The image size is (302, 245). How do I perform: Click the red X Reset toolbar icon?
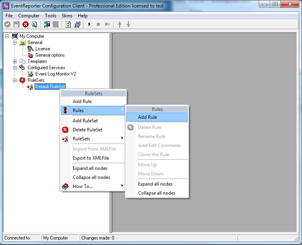[26, 24]
